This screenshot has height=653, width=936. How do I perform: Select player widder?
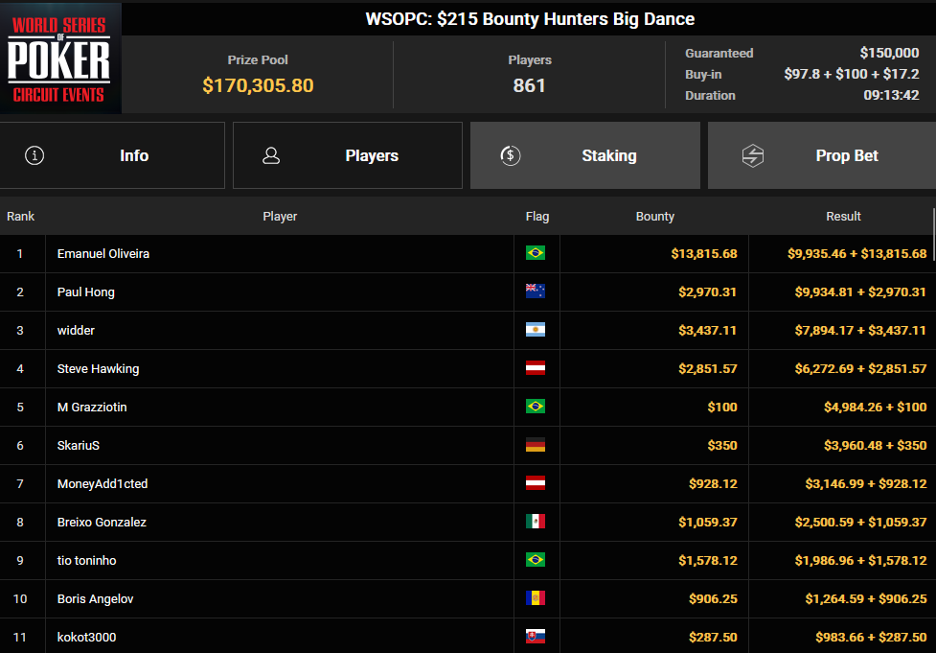pos(76,331)
